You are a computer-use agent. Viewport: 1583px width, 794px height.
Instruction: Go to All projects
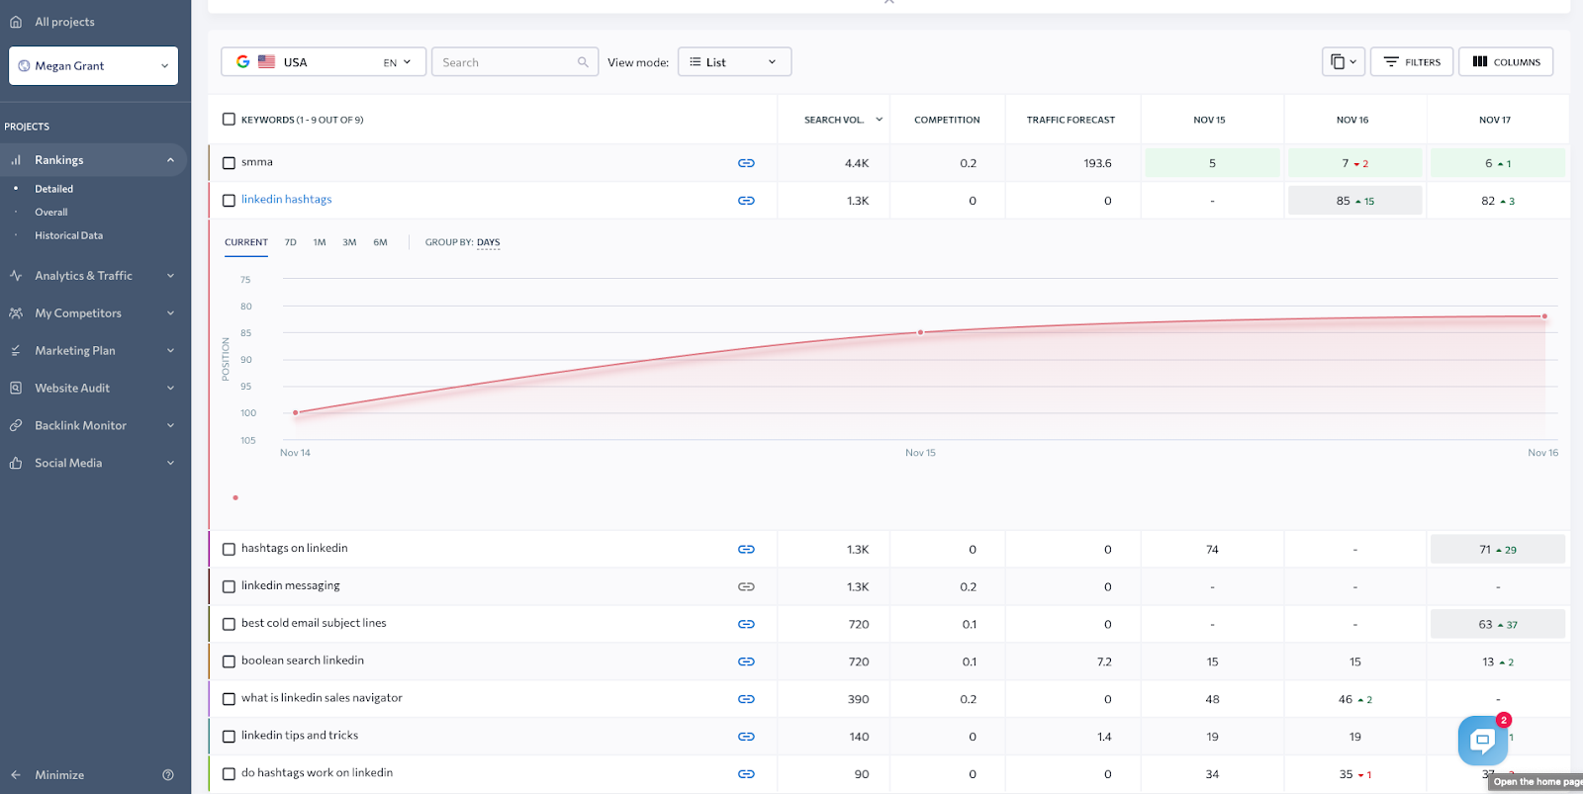(x=64, y=22)
